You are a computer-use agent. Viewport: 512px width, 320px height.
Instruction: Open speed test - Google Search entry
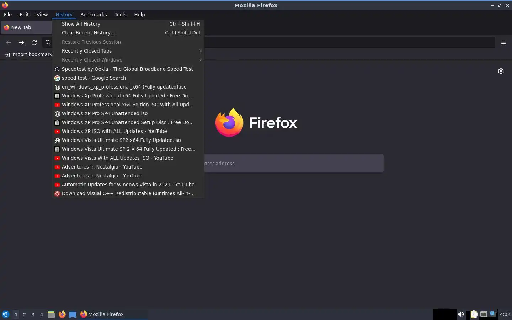pos(128,78)
